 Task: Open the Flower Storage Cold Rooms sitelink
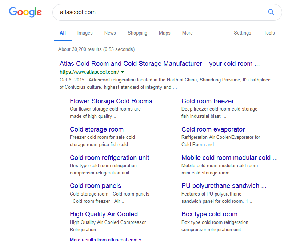click(111, 101)
